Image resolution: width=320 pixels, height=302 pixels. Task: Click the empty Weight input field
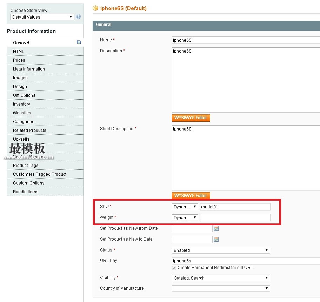point(235,217)
